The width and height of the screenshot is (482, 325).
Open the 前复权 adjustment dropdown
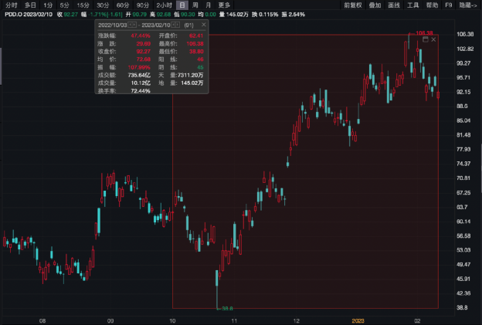pyautogui.click(x=354, y=5)
